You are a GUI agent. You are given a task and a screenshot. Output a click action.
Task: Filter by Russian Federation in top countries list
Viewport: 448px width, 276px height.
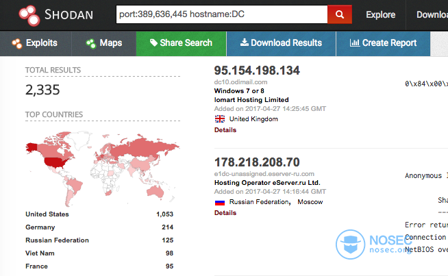[57, 240]
